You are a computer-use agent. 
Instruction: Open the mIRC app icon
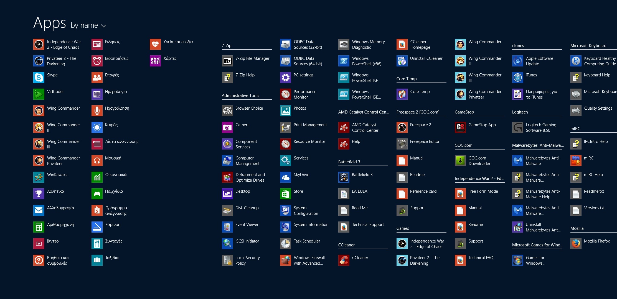click(576, 161)
